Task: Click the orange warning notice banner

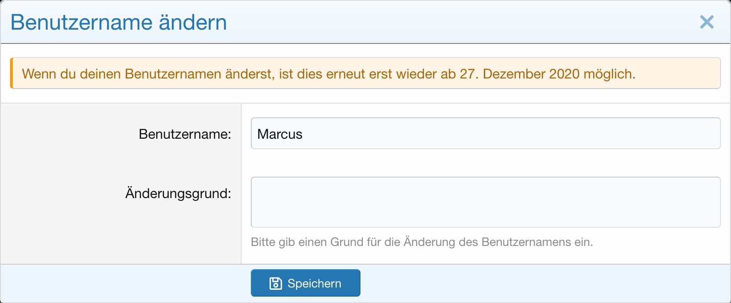Action: click(x=365, y=73)
